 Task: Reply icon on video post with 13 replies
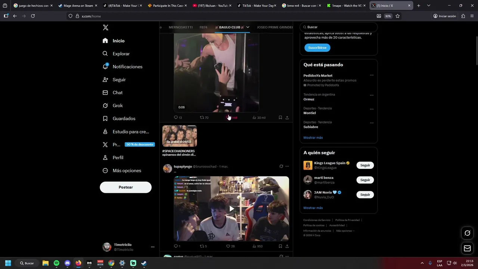tap(176, 117)
